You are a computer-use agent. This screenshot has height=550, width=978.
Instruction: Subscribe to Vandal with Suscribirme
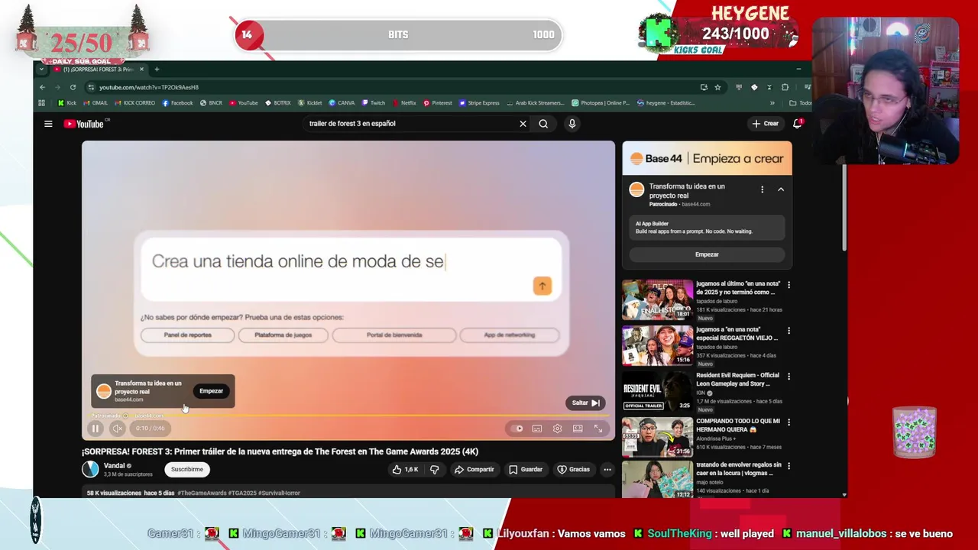[187, 469]
